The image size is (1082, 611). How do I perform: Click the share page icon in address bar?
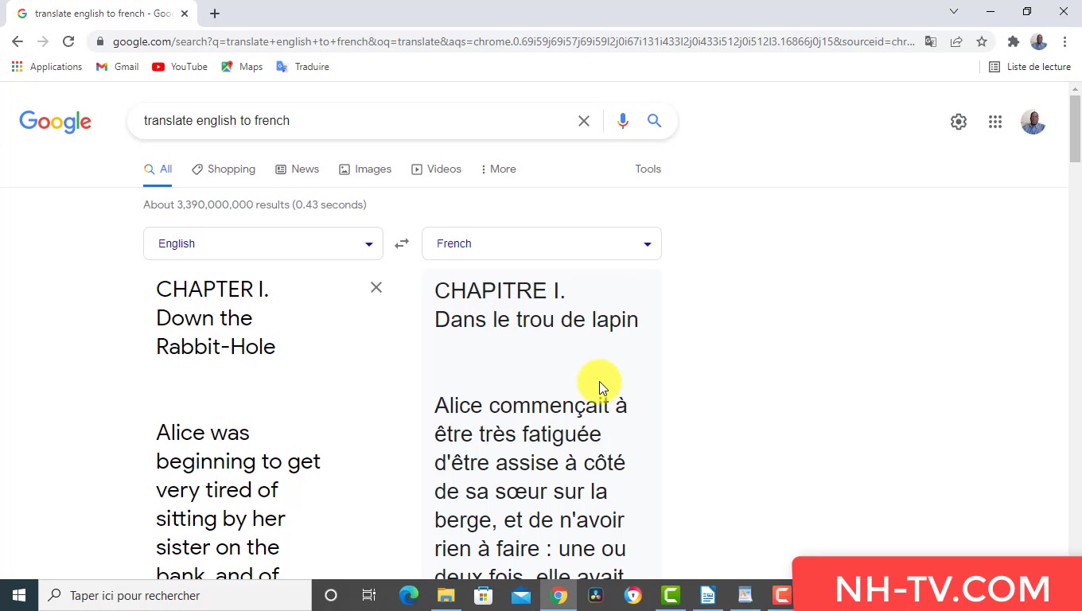coord(956,41)
